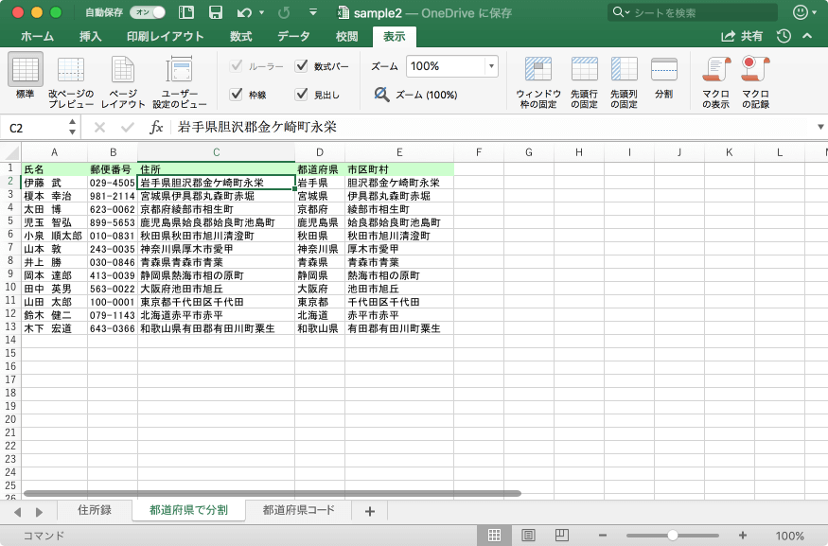Expand the undo history dropdown arrow
Viewport: 828px width, 546px height.
[261, 12]
